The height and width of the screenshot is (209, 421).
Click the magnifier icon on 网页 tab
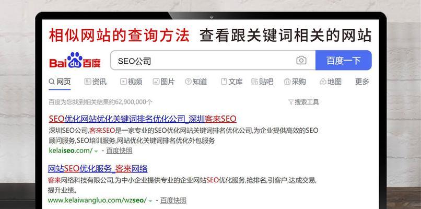(x=52, y=82)
